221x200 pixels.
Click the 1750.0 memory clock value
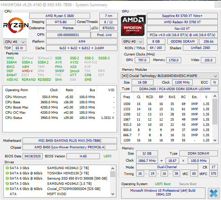click(174, 60)
